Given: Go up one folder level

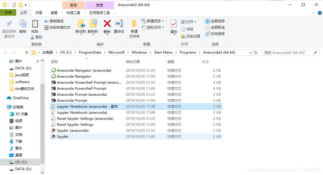Looking at the screenshot, I should pyautogui.click(x=26, y=52).
